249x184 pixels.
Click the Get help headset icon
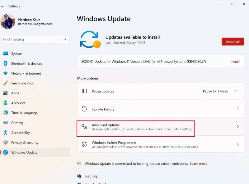[x=79, y=176]
